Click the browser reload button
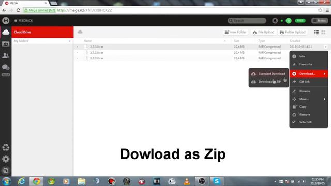Screen dimensions: 331x186 [19, 10]
